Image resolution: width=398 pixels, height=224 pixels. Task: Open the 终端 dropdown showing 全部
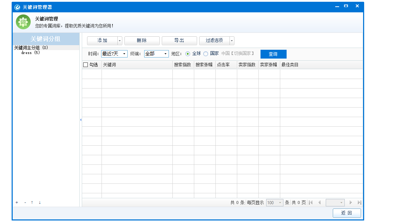pyautogui.click(x=166, y=54)
